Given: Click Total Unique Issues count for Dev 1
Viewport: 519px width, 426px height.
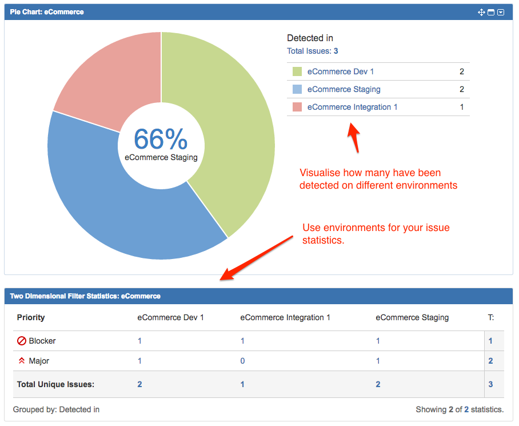Looking at the screenshot, I should (139, 384).
